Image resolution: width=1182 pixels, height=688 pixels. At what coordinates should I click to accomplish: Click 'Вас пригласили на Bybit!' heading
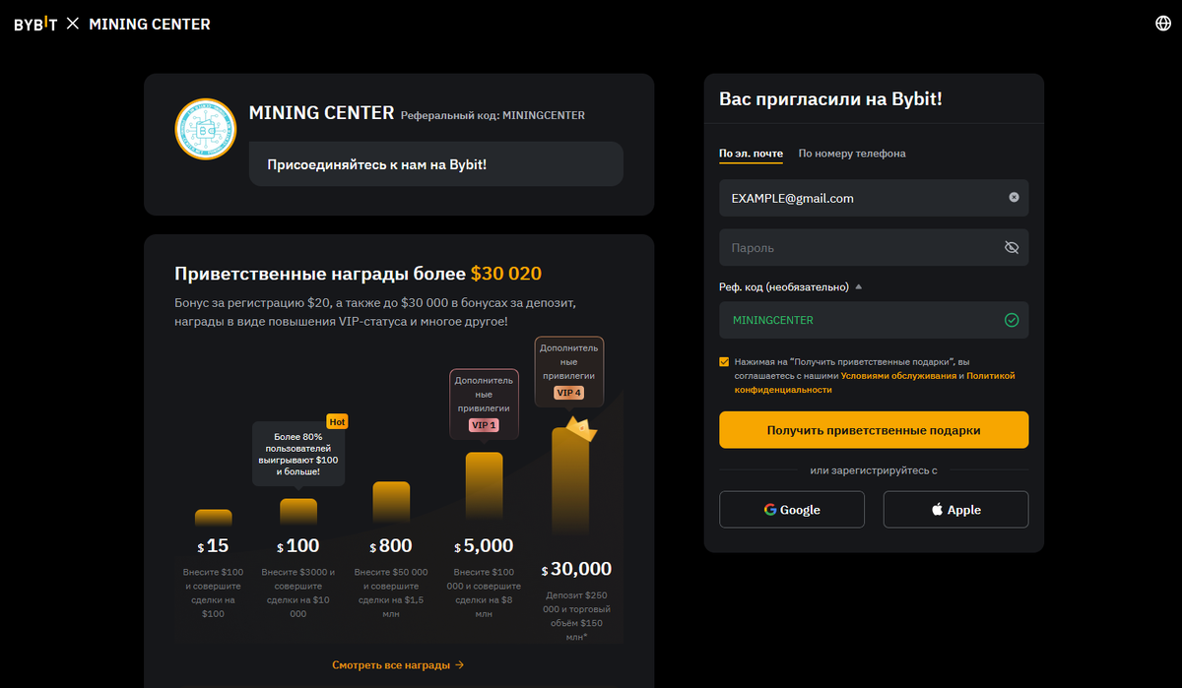831,98
